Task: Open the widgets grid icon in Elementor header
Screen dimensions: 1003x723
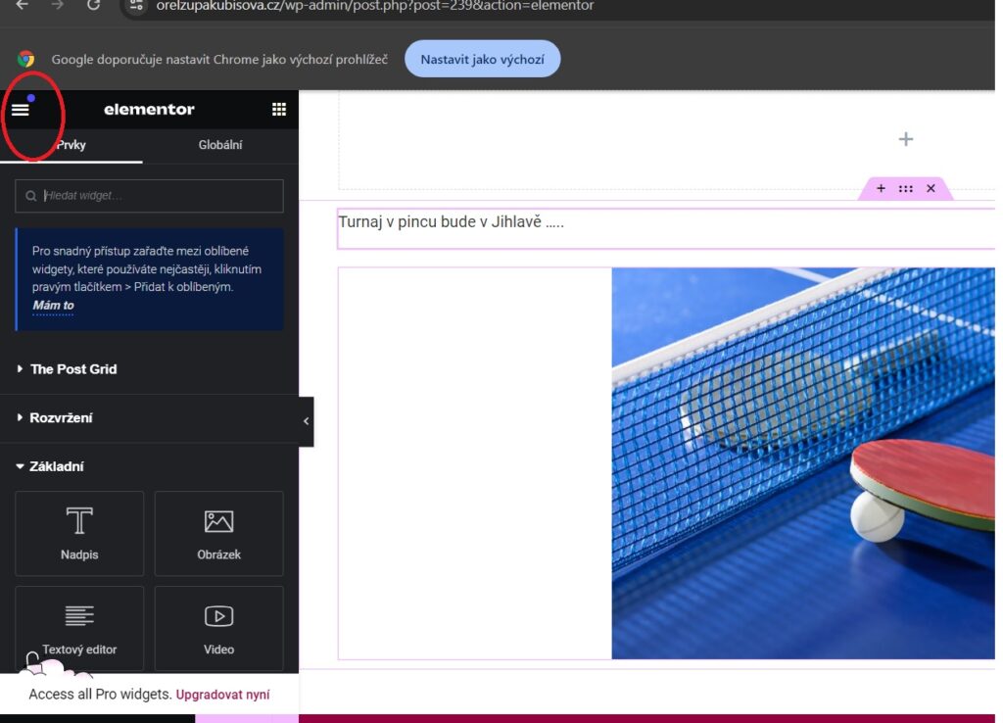Action: click(x=279, y=110)
